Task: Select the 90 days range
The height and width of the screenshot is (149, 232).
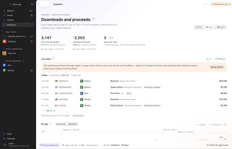Action: pos(221,27)
